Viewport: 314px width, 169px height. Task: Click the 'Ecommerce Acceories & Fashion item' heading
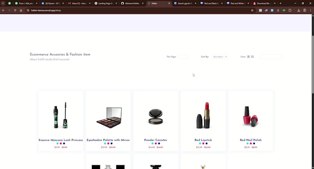60,54
